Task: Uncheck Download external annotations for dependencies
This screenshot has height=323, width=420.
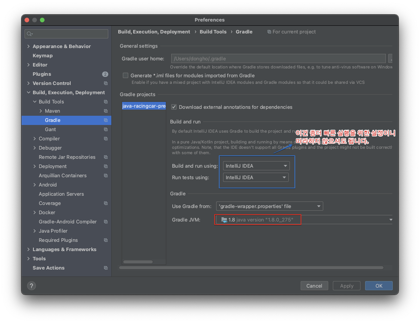Action: click(174, 107)
